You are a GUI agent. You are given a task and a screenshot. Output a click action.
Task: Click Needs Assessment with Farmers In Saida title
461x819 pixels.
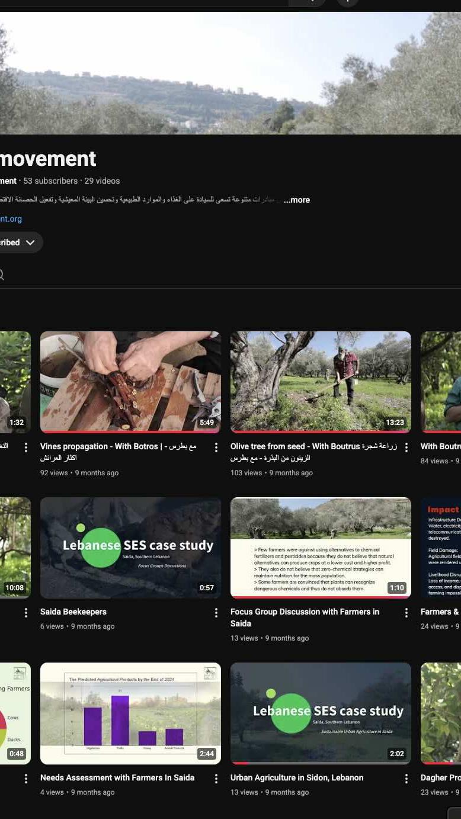tap(117, 778)
